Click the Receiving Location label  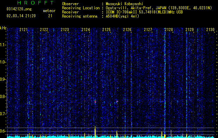tap(81, 8)
